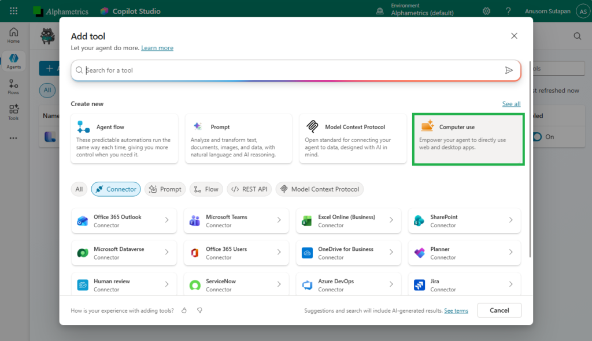592x341 pixels.
Task: Select the Flow filter
Action: [206, 189]
